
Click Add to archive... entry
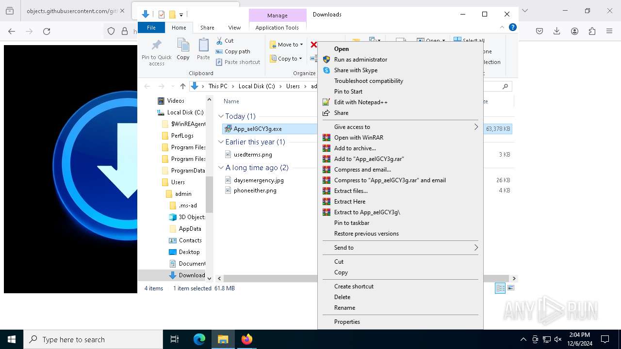[355, 148]
